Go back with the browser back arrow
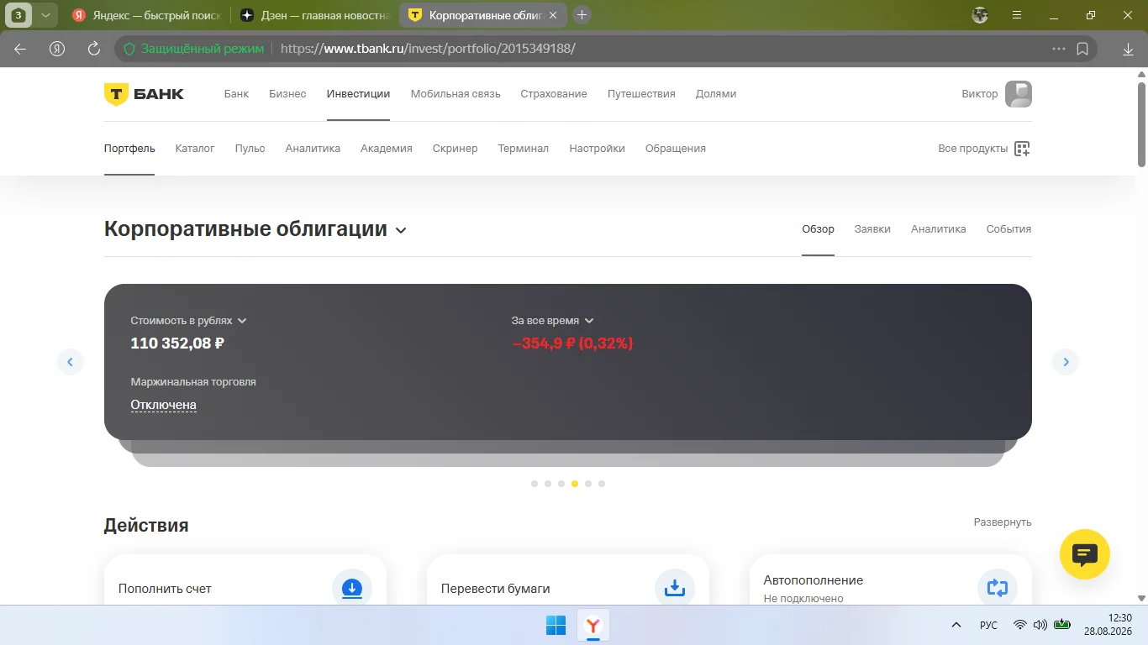This screenshot has height=645, width=1148. [20, 49]
